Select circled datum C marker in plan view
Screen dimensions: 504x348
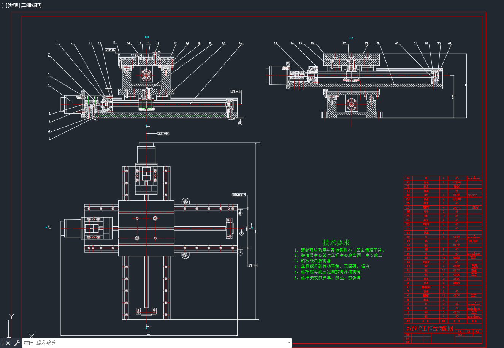click(x=240, y=253)
